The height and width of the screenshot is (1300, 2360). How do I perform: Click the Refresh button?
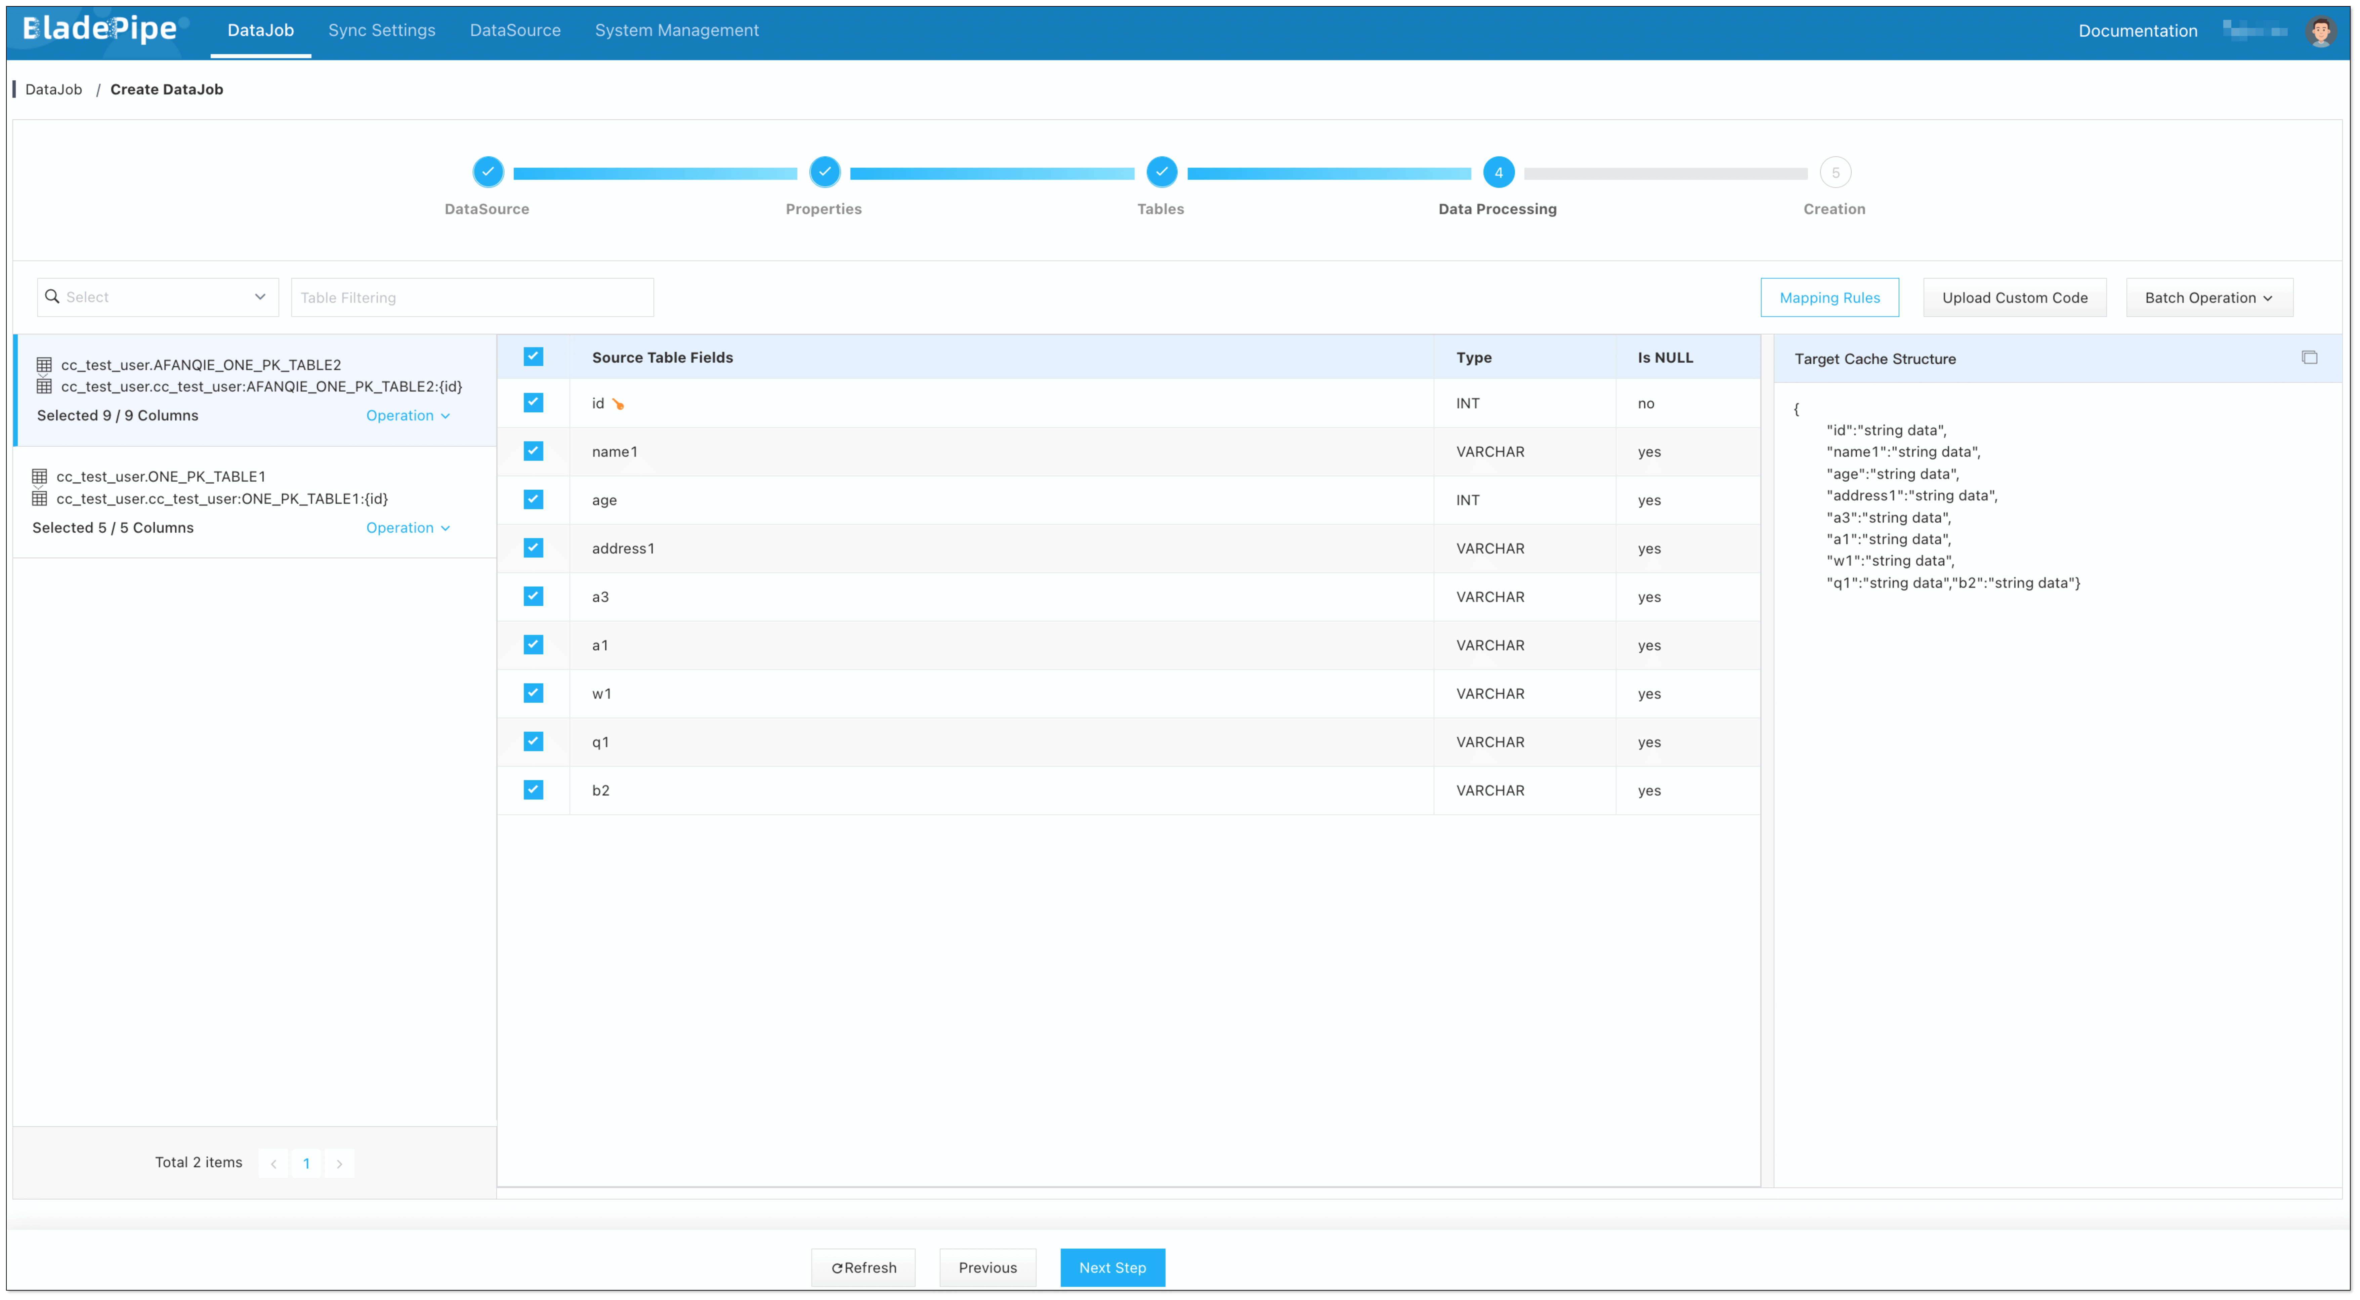(863, 1268)
